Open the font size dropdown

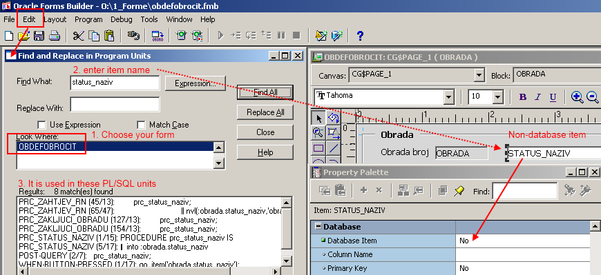click(498, 96)
